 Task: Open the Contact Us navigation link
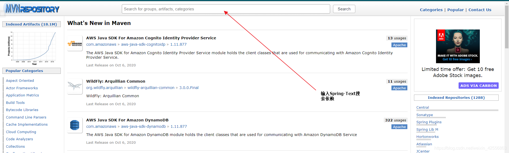coord(480,10)
